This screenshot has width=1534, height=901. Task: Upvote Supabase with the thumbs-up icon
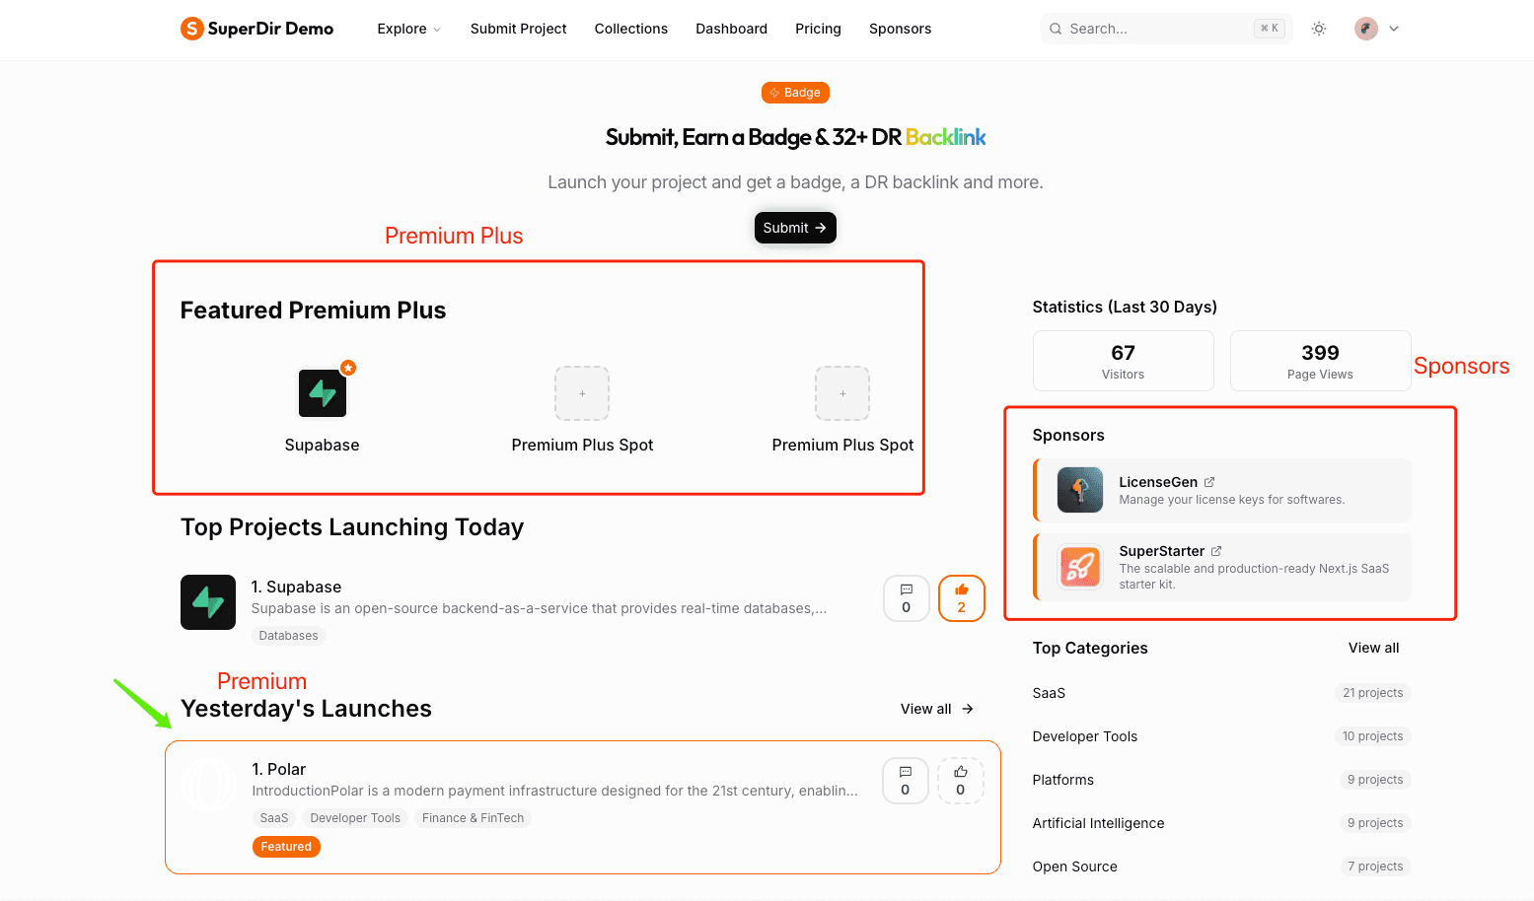click(x=962, y=598)
